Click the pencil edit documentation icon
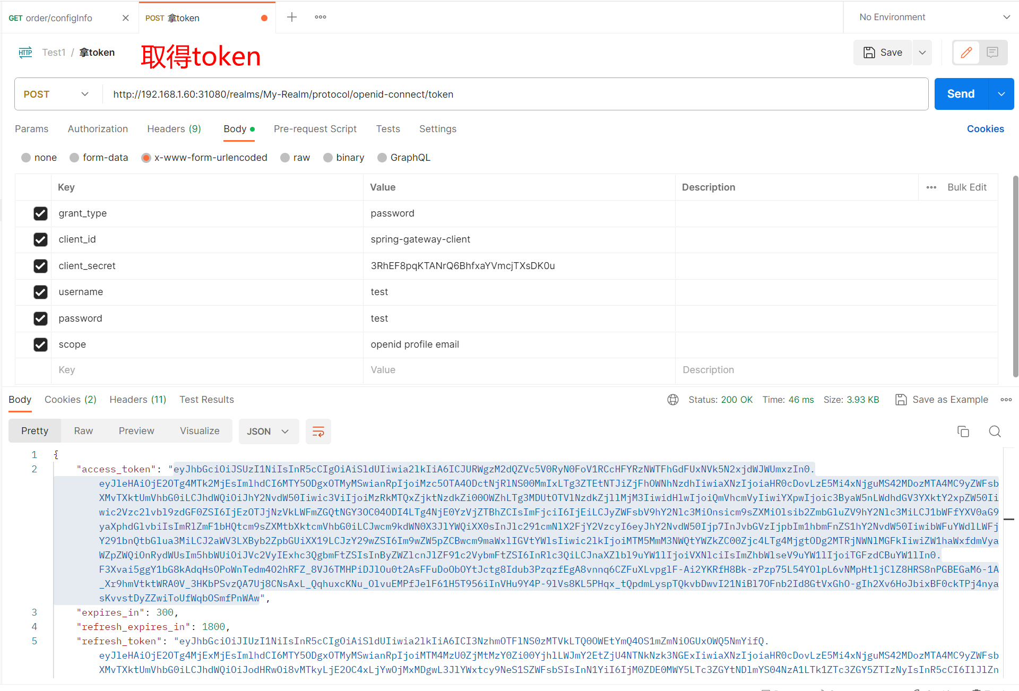 coord(966,53)
